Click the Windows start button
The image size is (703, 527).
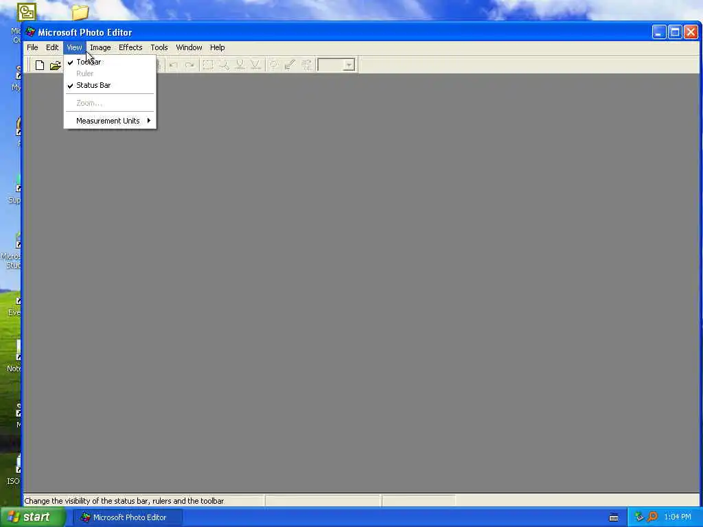32,517
